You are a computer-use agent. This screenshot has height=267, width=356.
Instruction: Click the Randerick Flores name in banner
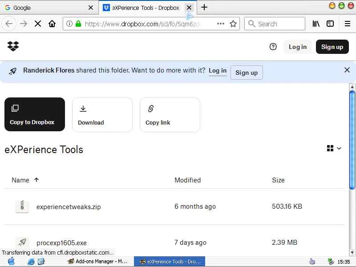coord(49,70)
